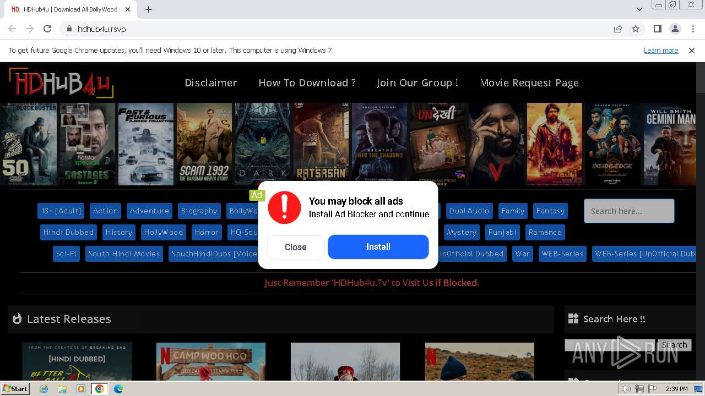Open Windows Media Player taskbar icon
Viewport: 705px width, 396px height.
pyautogui.click(x=81, y=389)
